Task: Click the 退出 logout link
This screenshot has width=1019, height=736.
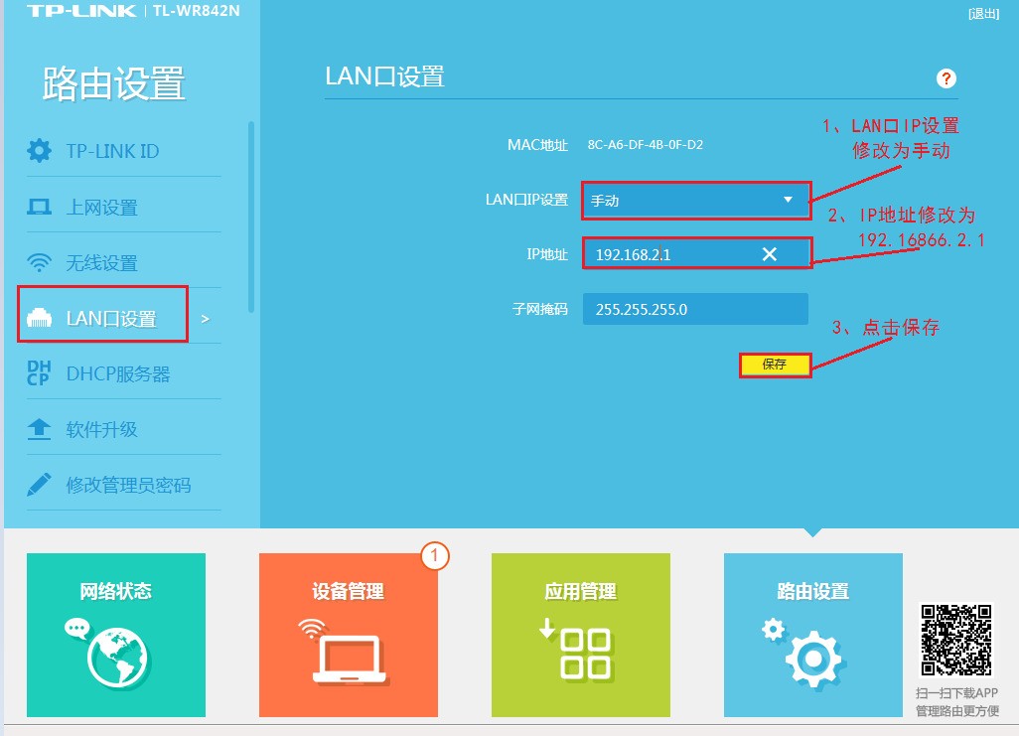Action: point(984,14)
